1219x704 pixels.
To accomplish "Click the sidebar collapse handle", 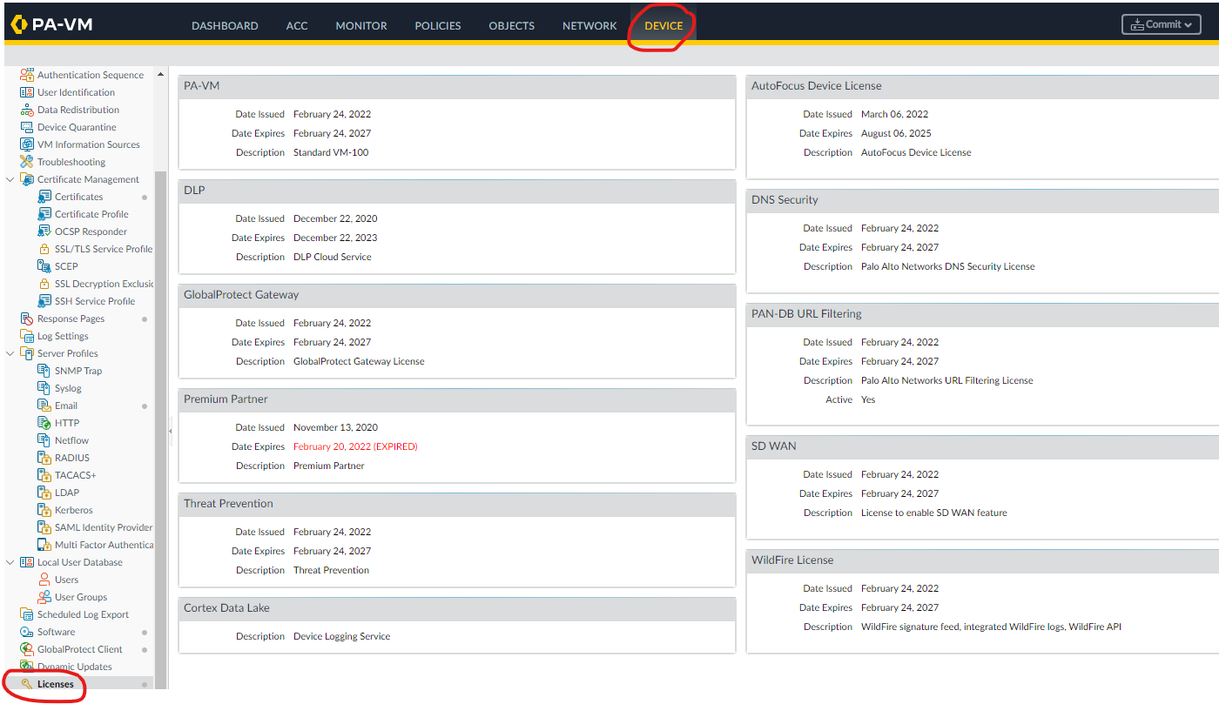I will click(x=170, y=431).
